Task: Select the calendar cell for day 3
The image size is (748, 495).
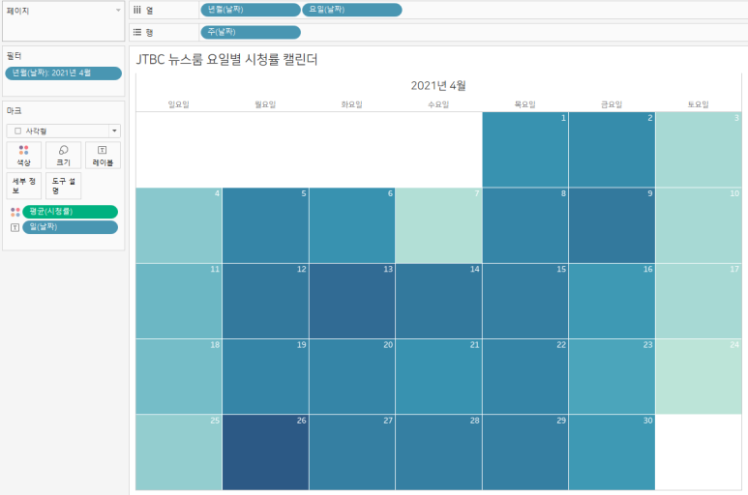Action: click(699, 150)
